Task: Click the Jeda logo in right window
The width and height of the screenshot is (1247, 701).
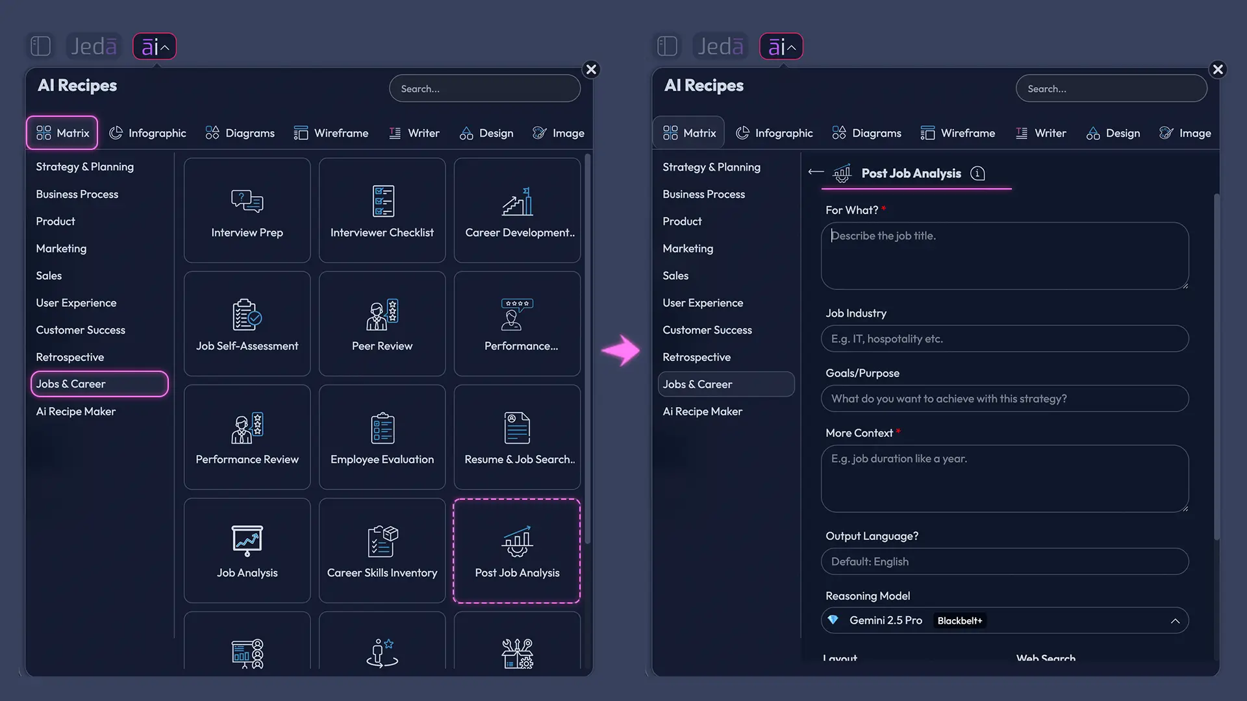Action: pos(720,46)
